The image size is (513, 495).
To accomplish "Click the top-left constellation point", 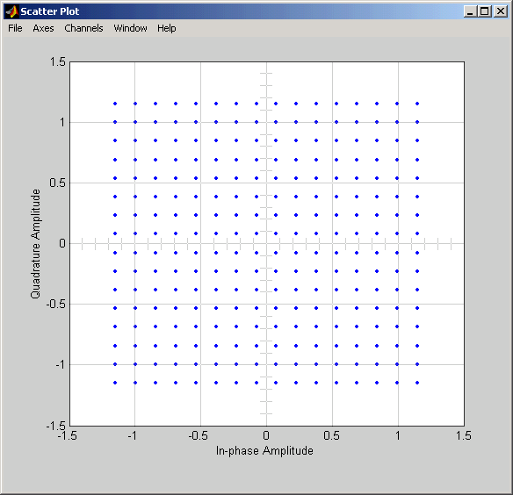I will (115, 104).
